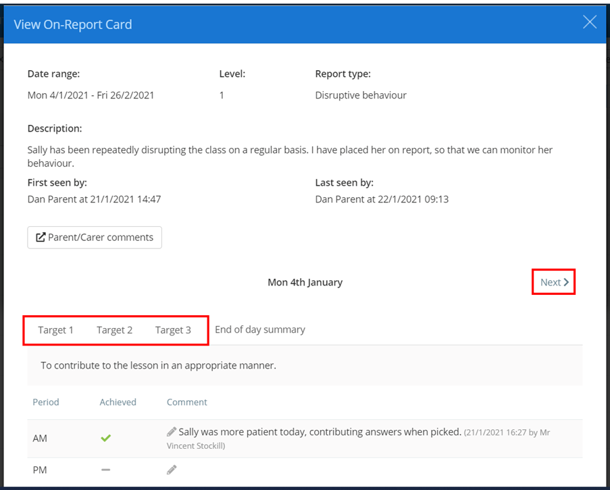The width and height of the screenshot is (610, 490).
Task: Open the End of day summary tab
Action: coord(260,329)
